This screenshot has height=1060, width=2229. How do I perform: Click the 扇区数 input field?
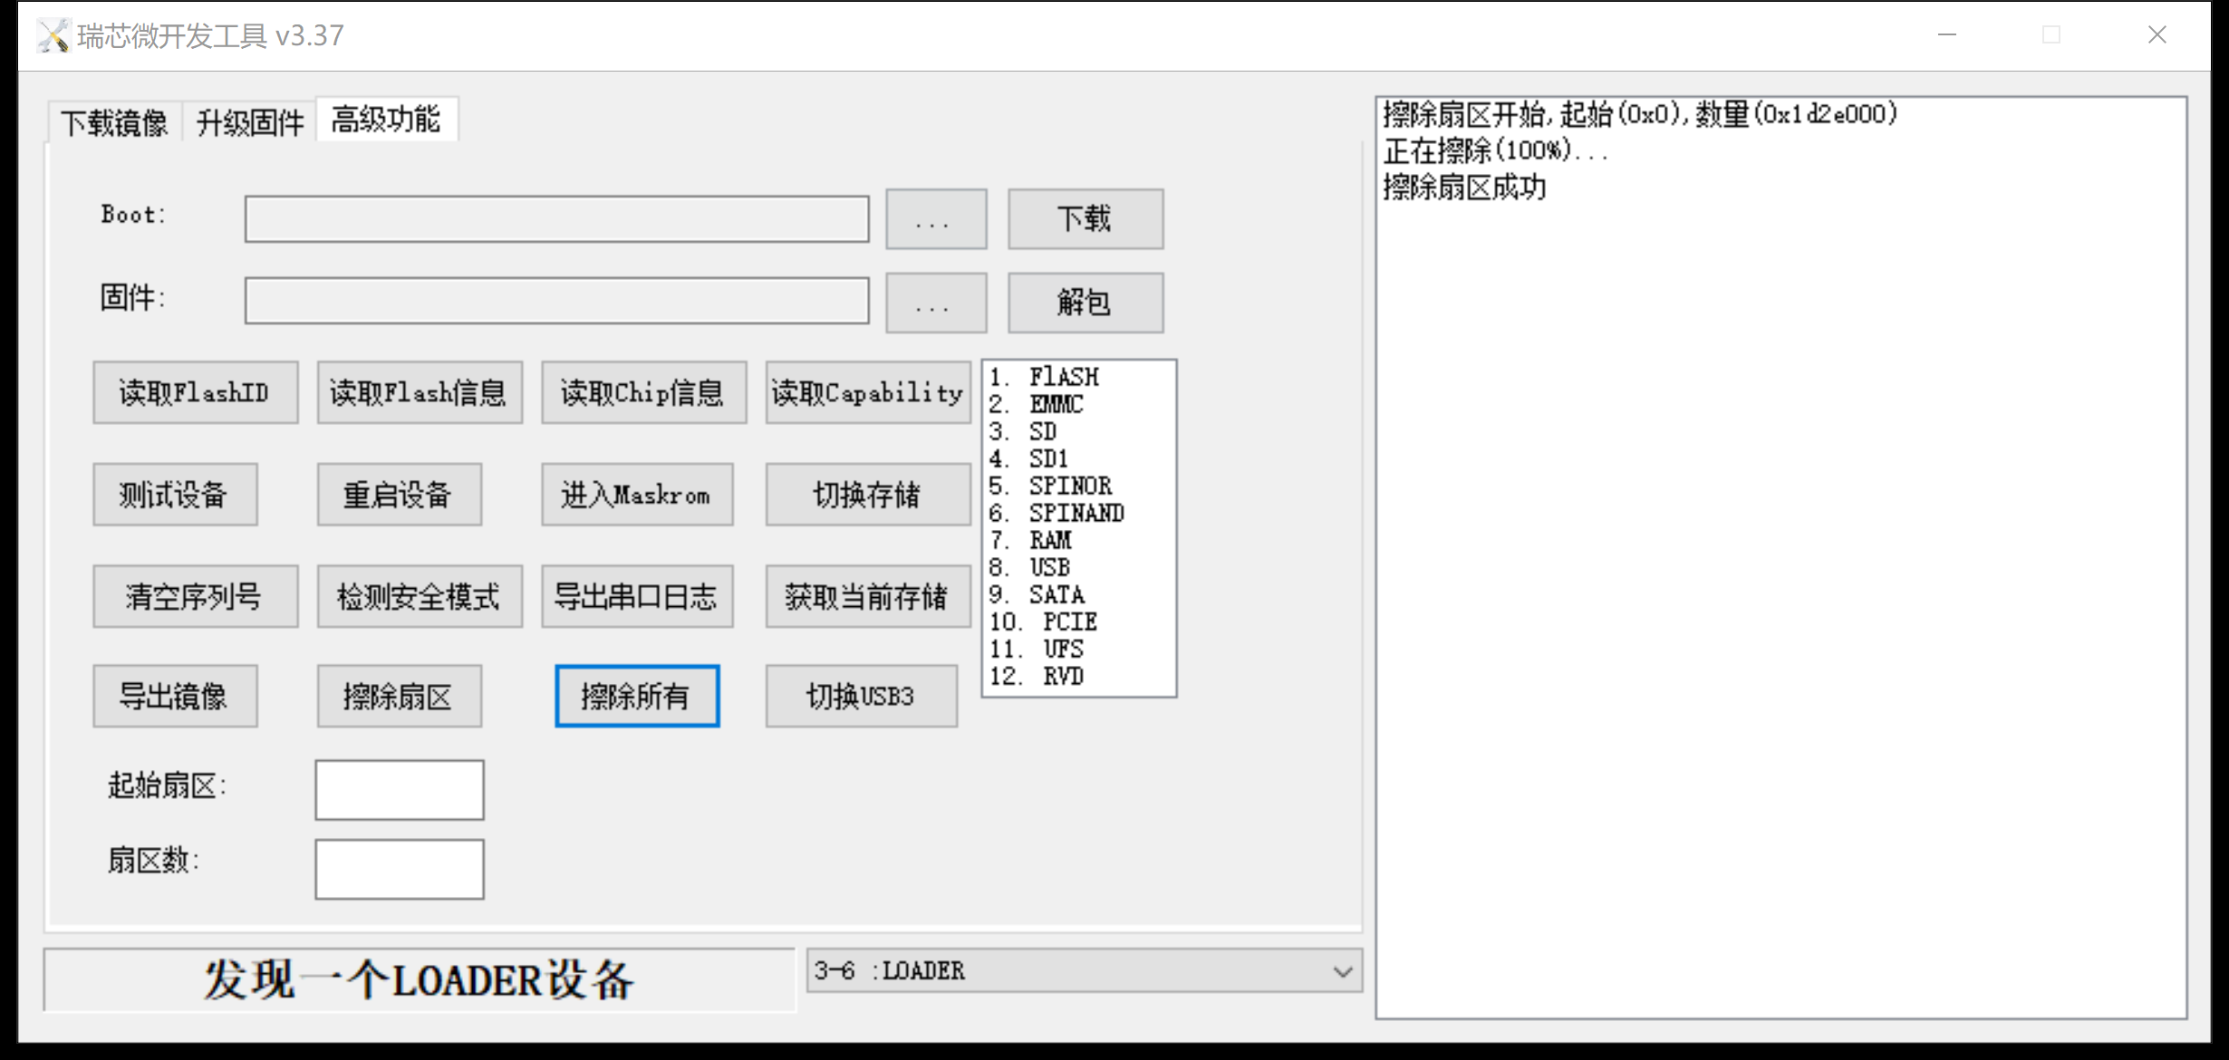[400, 869]
